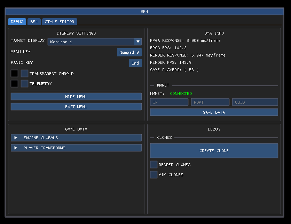This screenshot has width=291, height=224.
Task: Click the CLONES separator label
Action: pos(164,137)
